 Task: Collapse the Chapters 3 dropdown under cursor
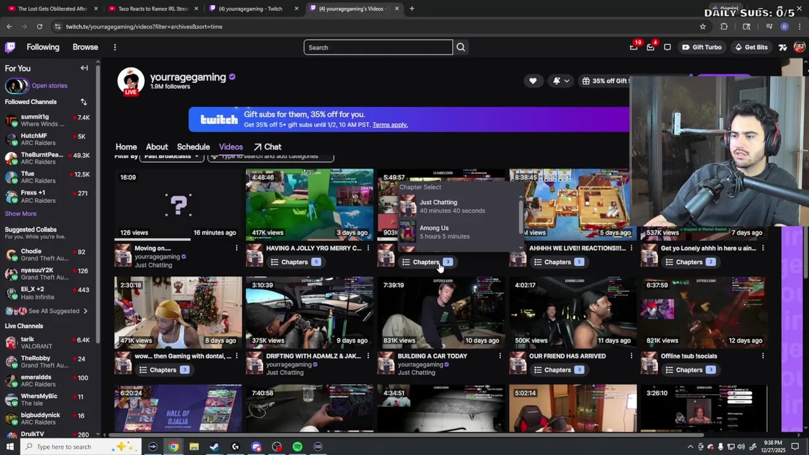tap(427, 262)
